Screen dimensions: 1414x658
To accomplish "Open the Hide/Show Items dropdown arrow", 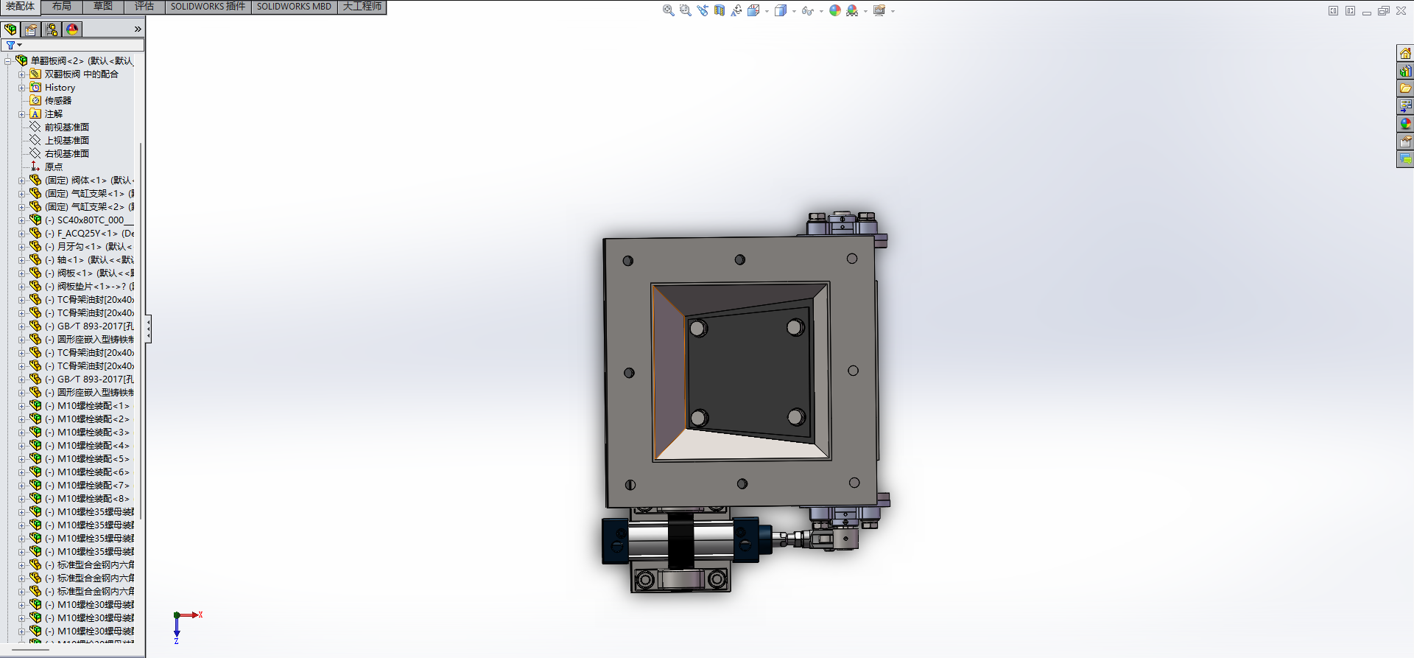I will coord(821,11).
